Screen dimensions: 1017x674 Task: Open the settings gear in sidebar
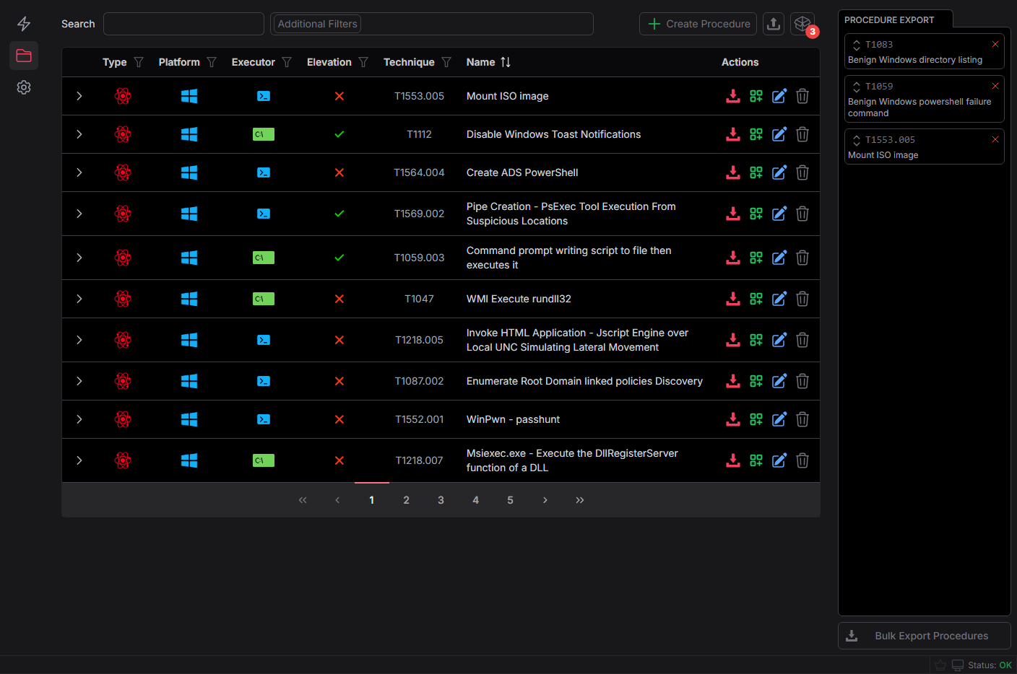(24, 87)
